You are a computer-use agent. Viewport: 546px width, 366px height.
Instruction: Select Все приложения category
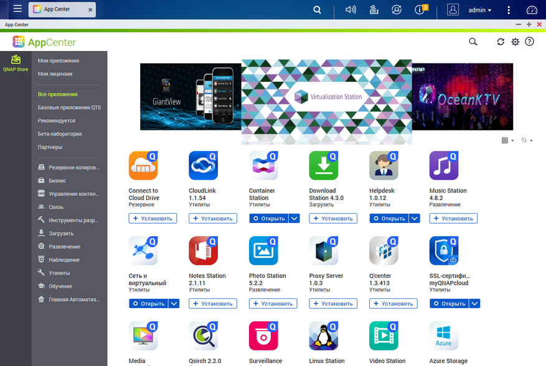[57, 94]
